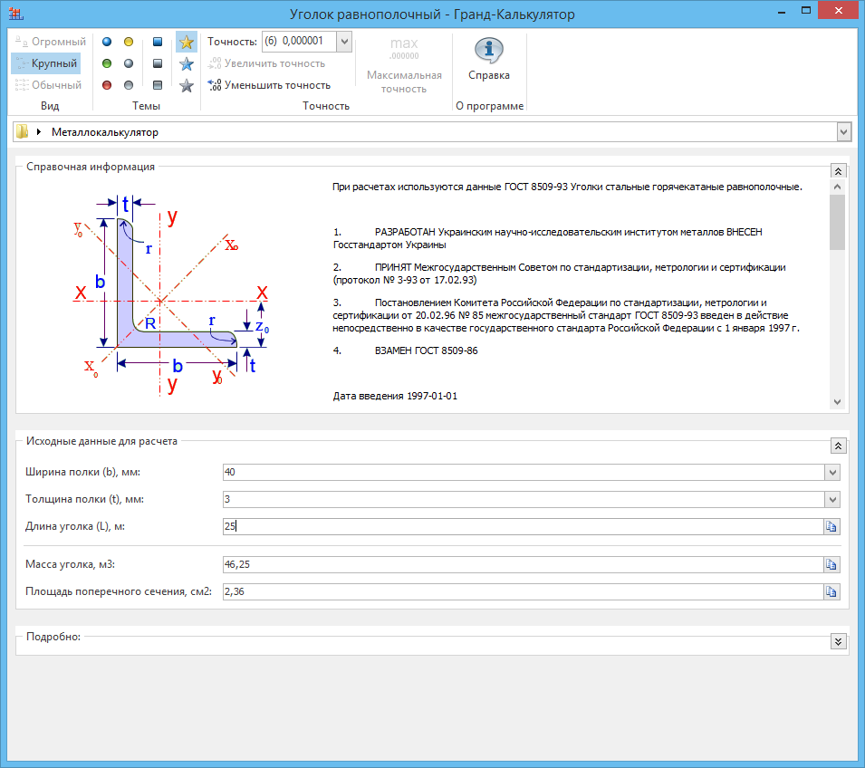Click the ВЗАМЕН ГОСТ 8509-86 text
Viewport: 865px width, 768px height.
point(426,350)
